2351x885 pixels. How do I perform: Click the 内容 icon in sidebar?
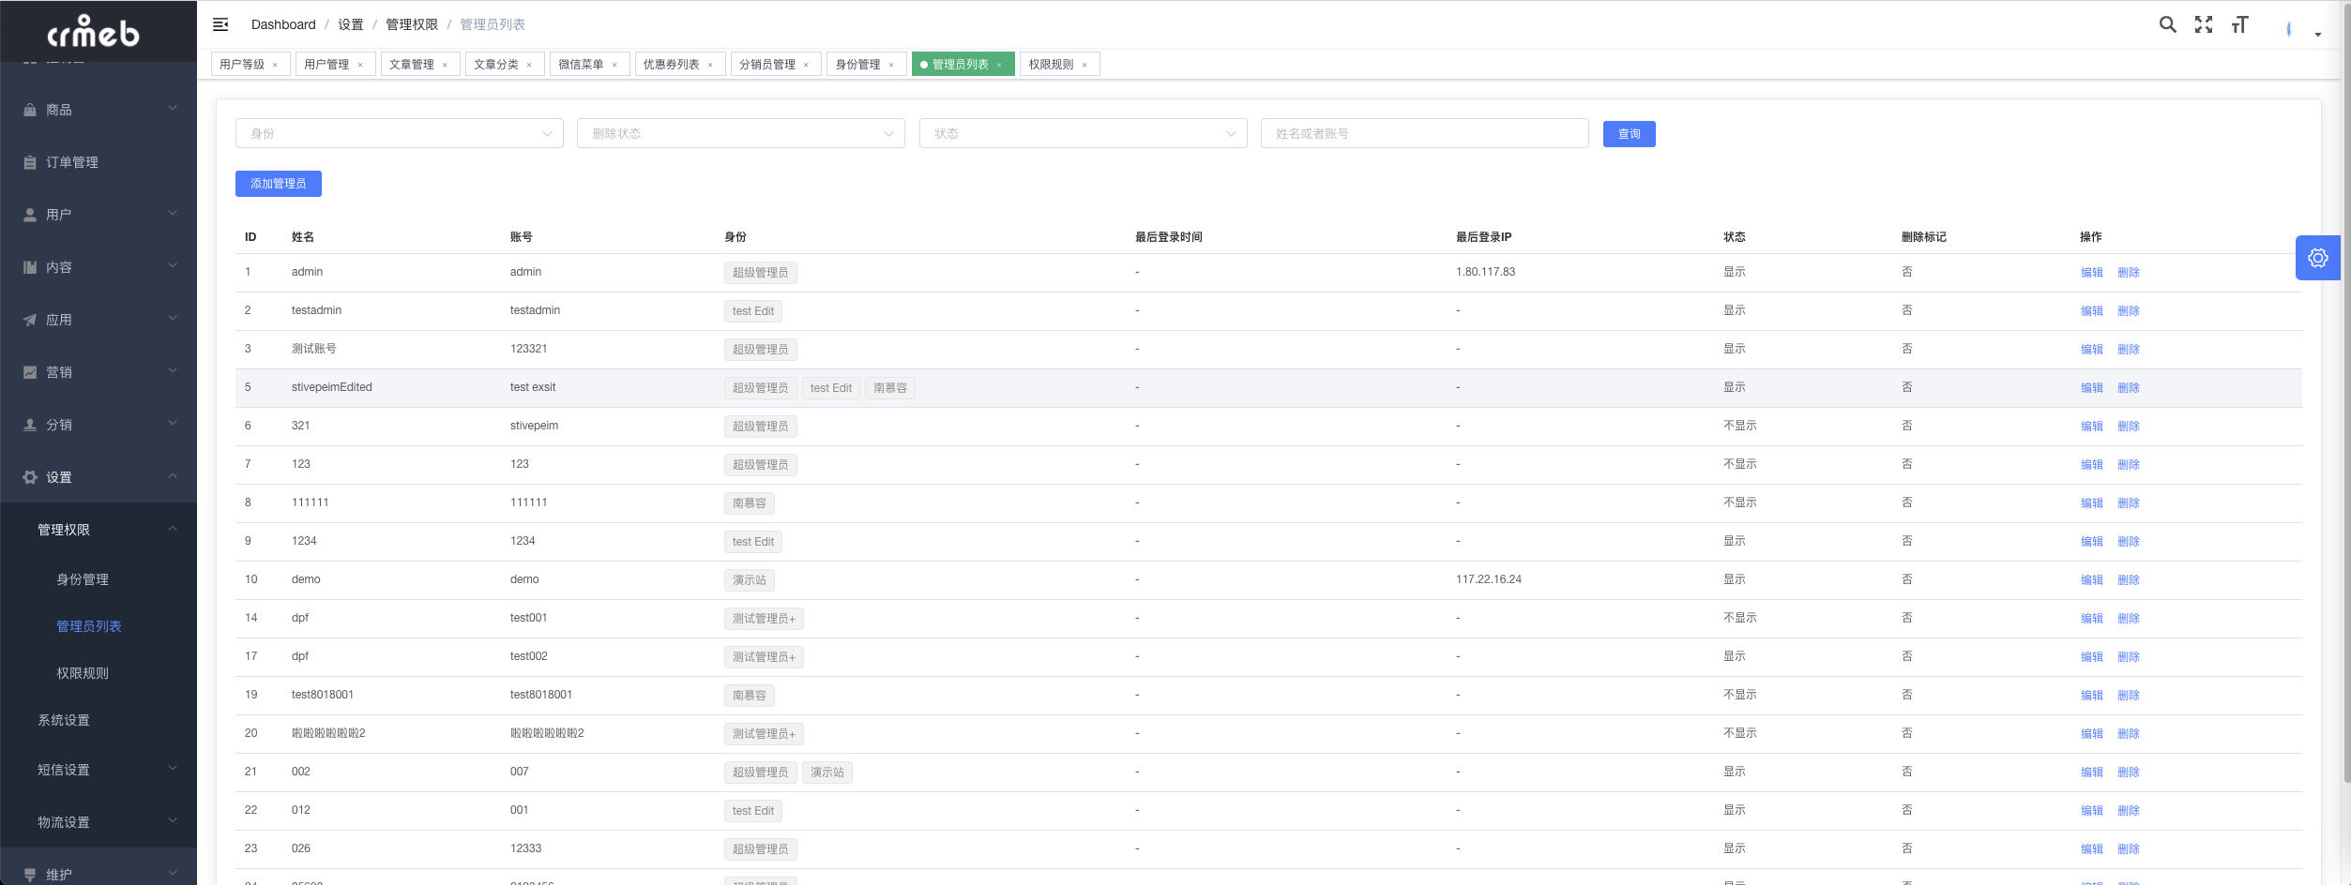coord(30,267)
